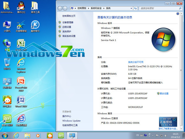Select the 系统和安全 breadcrumb
The height and width of the screenshot is (139, 185).
(x=96, y=8)
